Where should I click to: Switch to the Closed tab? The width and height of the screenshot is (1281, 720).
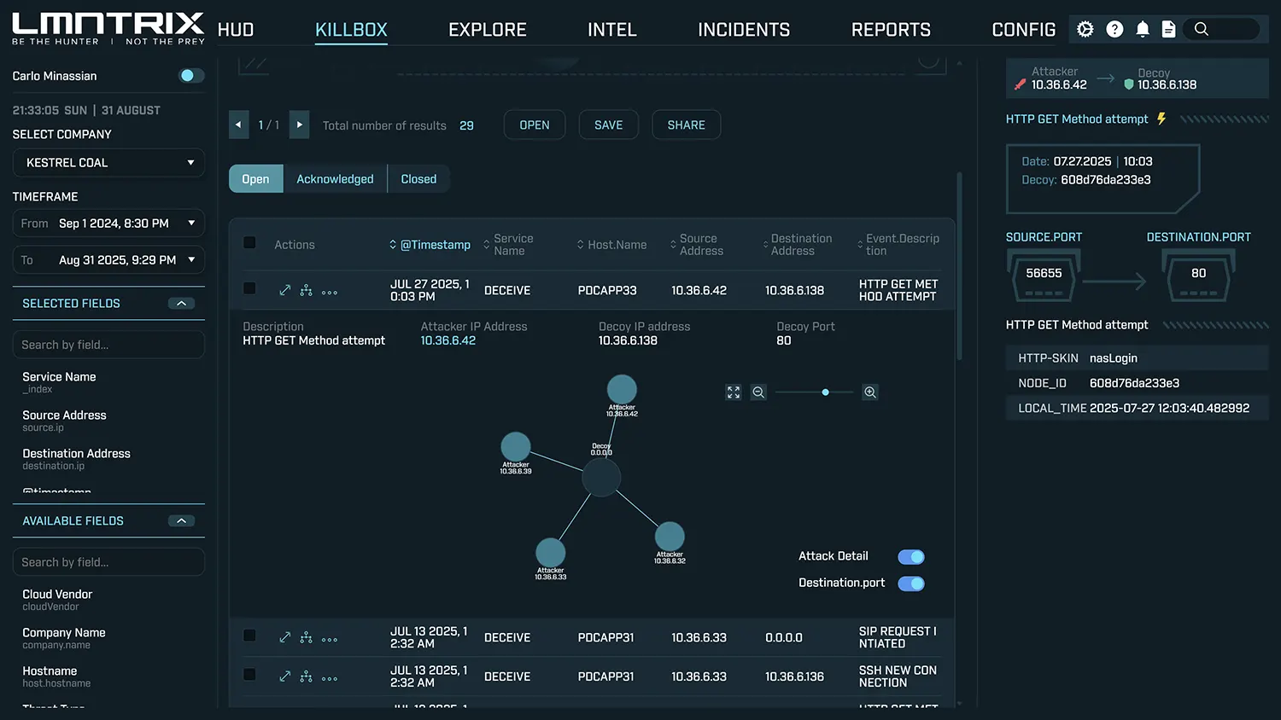click(x=418, y=179)
